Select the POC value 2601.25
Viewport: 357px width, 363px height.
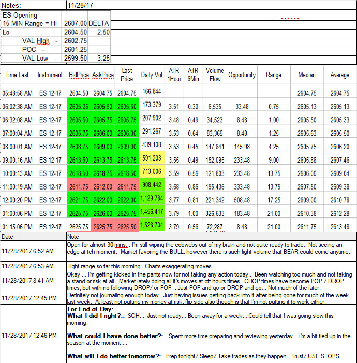(75, 50)
